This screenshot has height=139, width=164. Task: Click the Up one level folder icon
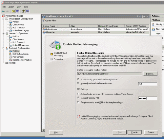click(13, 11)
